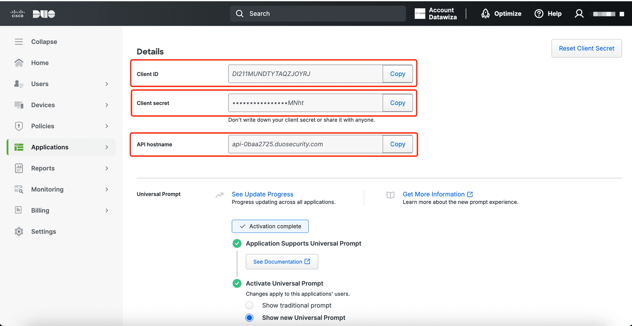
Task: Select Show new Universal Prompt radio button
Action: point(250,318)
